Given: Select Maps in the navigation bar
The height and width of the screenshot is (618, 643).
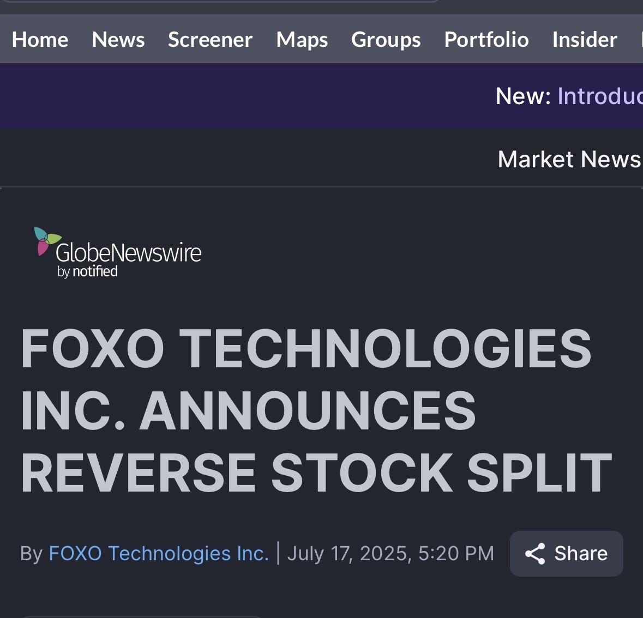Looking at the screenshot, I should pos(302,40).
